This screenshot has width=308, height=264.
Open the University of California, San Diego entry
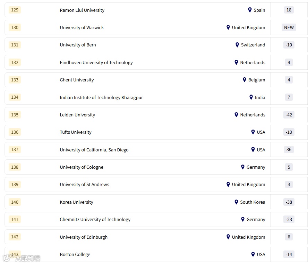pyautogui.click(x=94, y=150)
